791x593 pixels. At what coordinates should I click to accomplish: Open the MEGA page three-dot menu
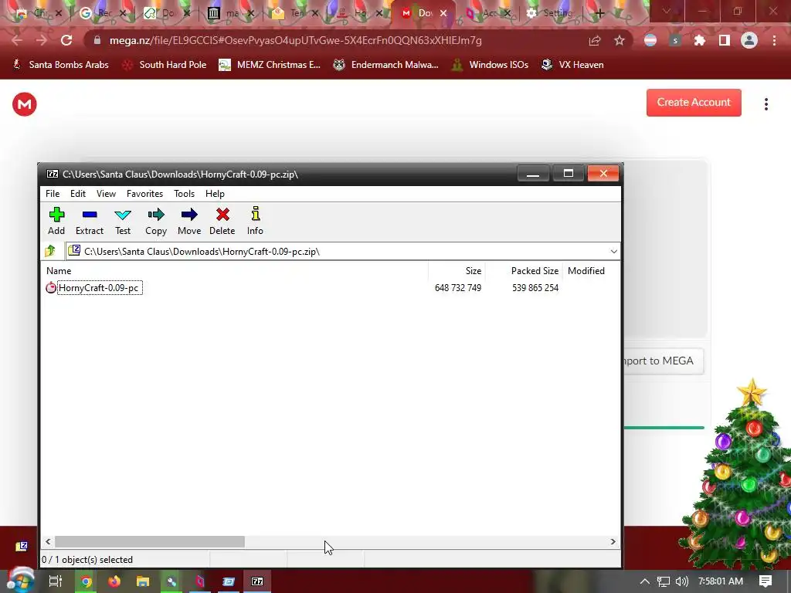(x=766, y=104)
